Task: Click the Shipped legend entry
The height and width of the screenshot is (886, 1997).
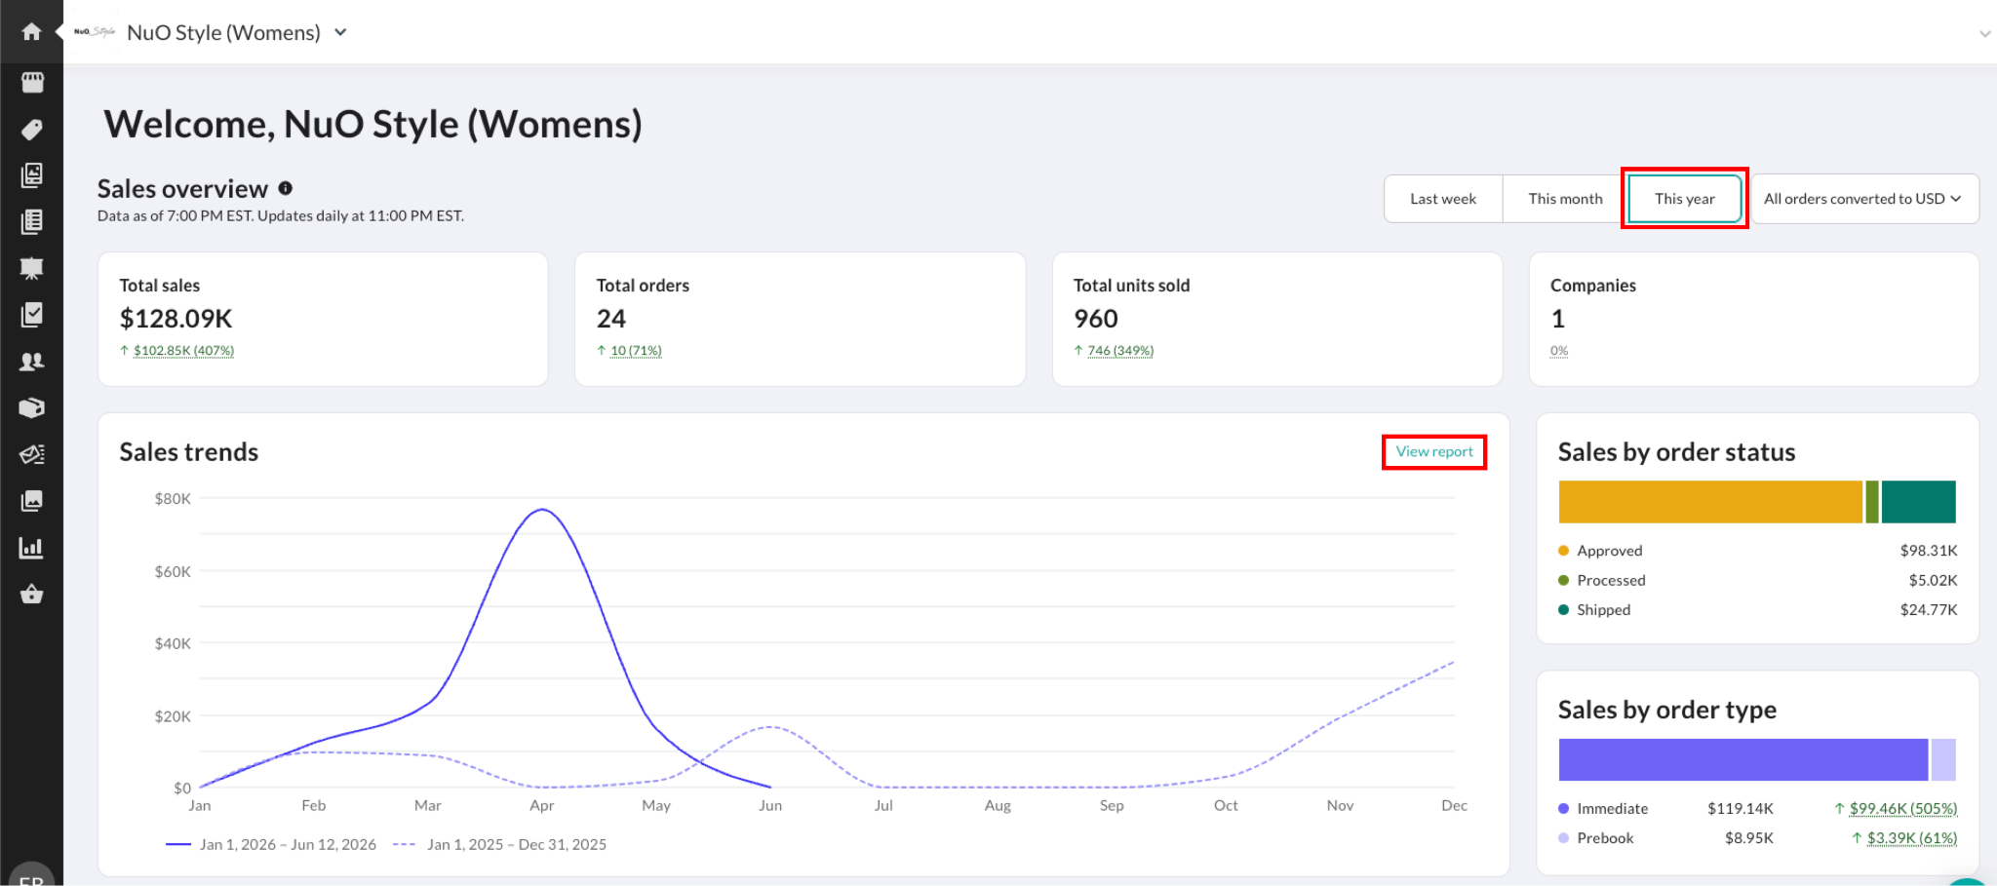Action: pyautogui.click(x=1594, y=609)
